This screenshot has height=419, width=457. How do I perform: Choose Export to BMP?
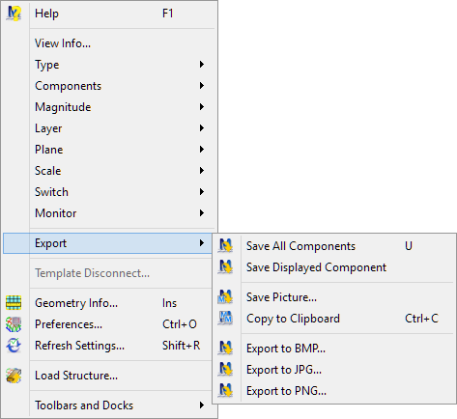(x=334, y=349)
